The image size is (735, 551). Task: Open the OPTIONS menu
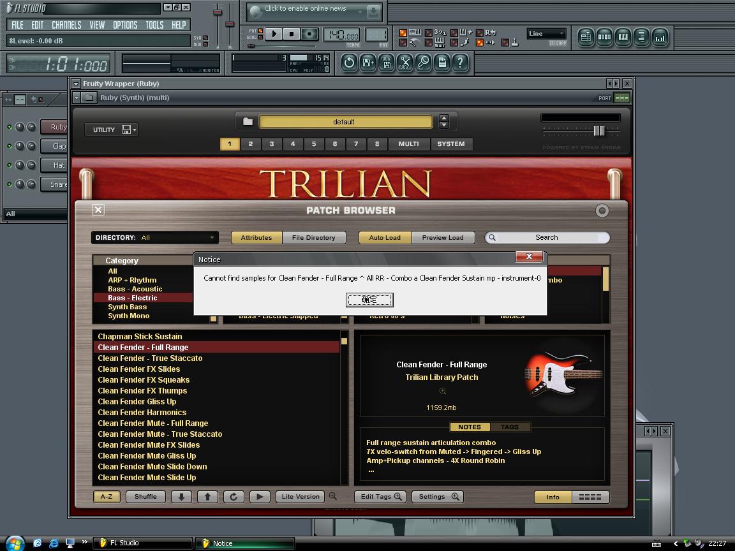(125, 25)
